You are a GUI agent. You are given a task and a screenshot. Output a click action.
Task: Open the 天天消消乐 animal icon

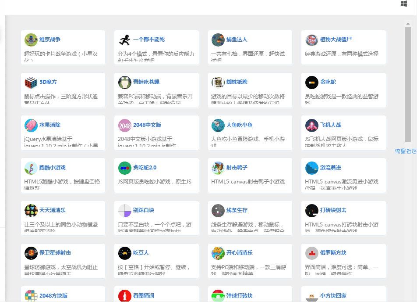point(31,211)
